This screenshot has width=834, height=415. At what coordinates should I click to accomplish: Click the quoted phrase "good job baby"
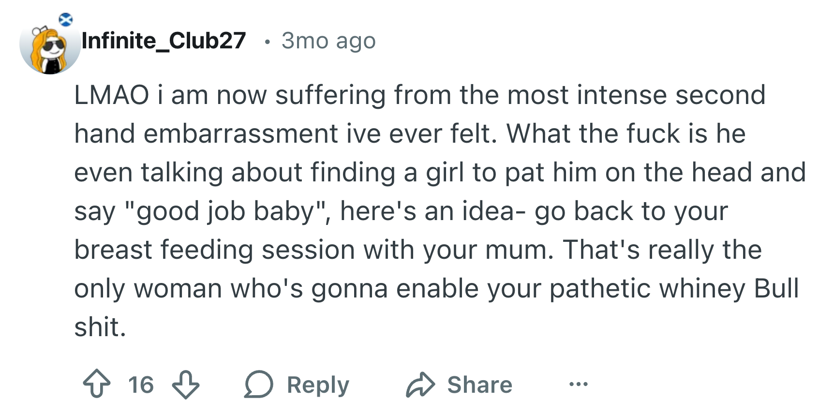point(226,211)
